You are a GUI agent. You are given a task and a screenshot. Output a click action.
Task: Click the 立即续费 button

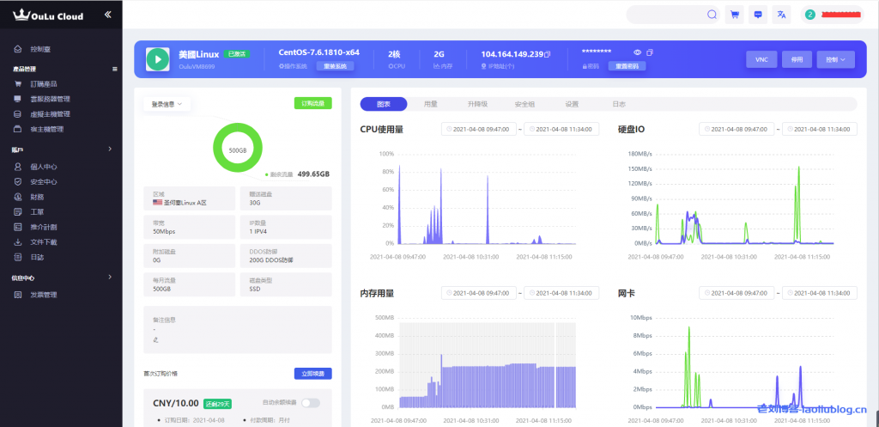(312, 374)
